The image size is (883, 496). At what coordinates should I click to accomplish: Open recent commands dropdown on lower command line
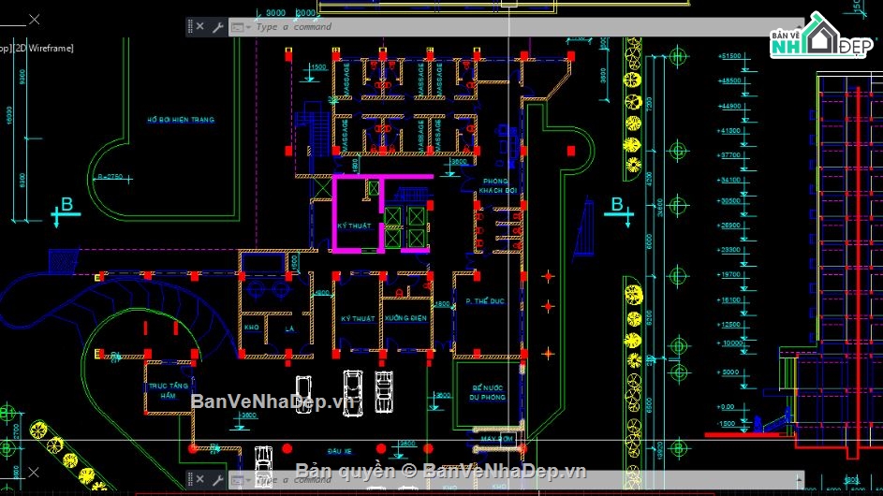pos(240,479)
